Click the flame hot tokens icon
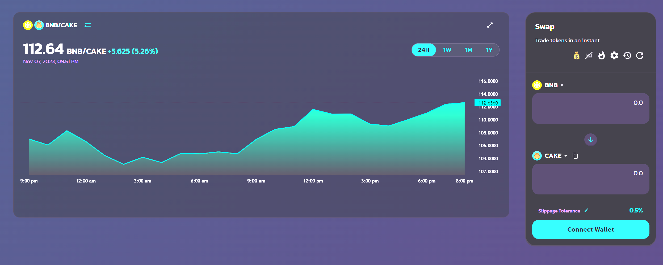The height and width of the screenshot is (265, 663). pyautogui.click(x=601, y=55)
